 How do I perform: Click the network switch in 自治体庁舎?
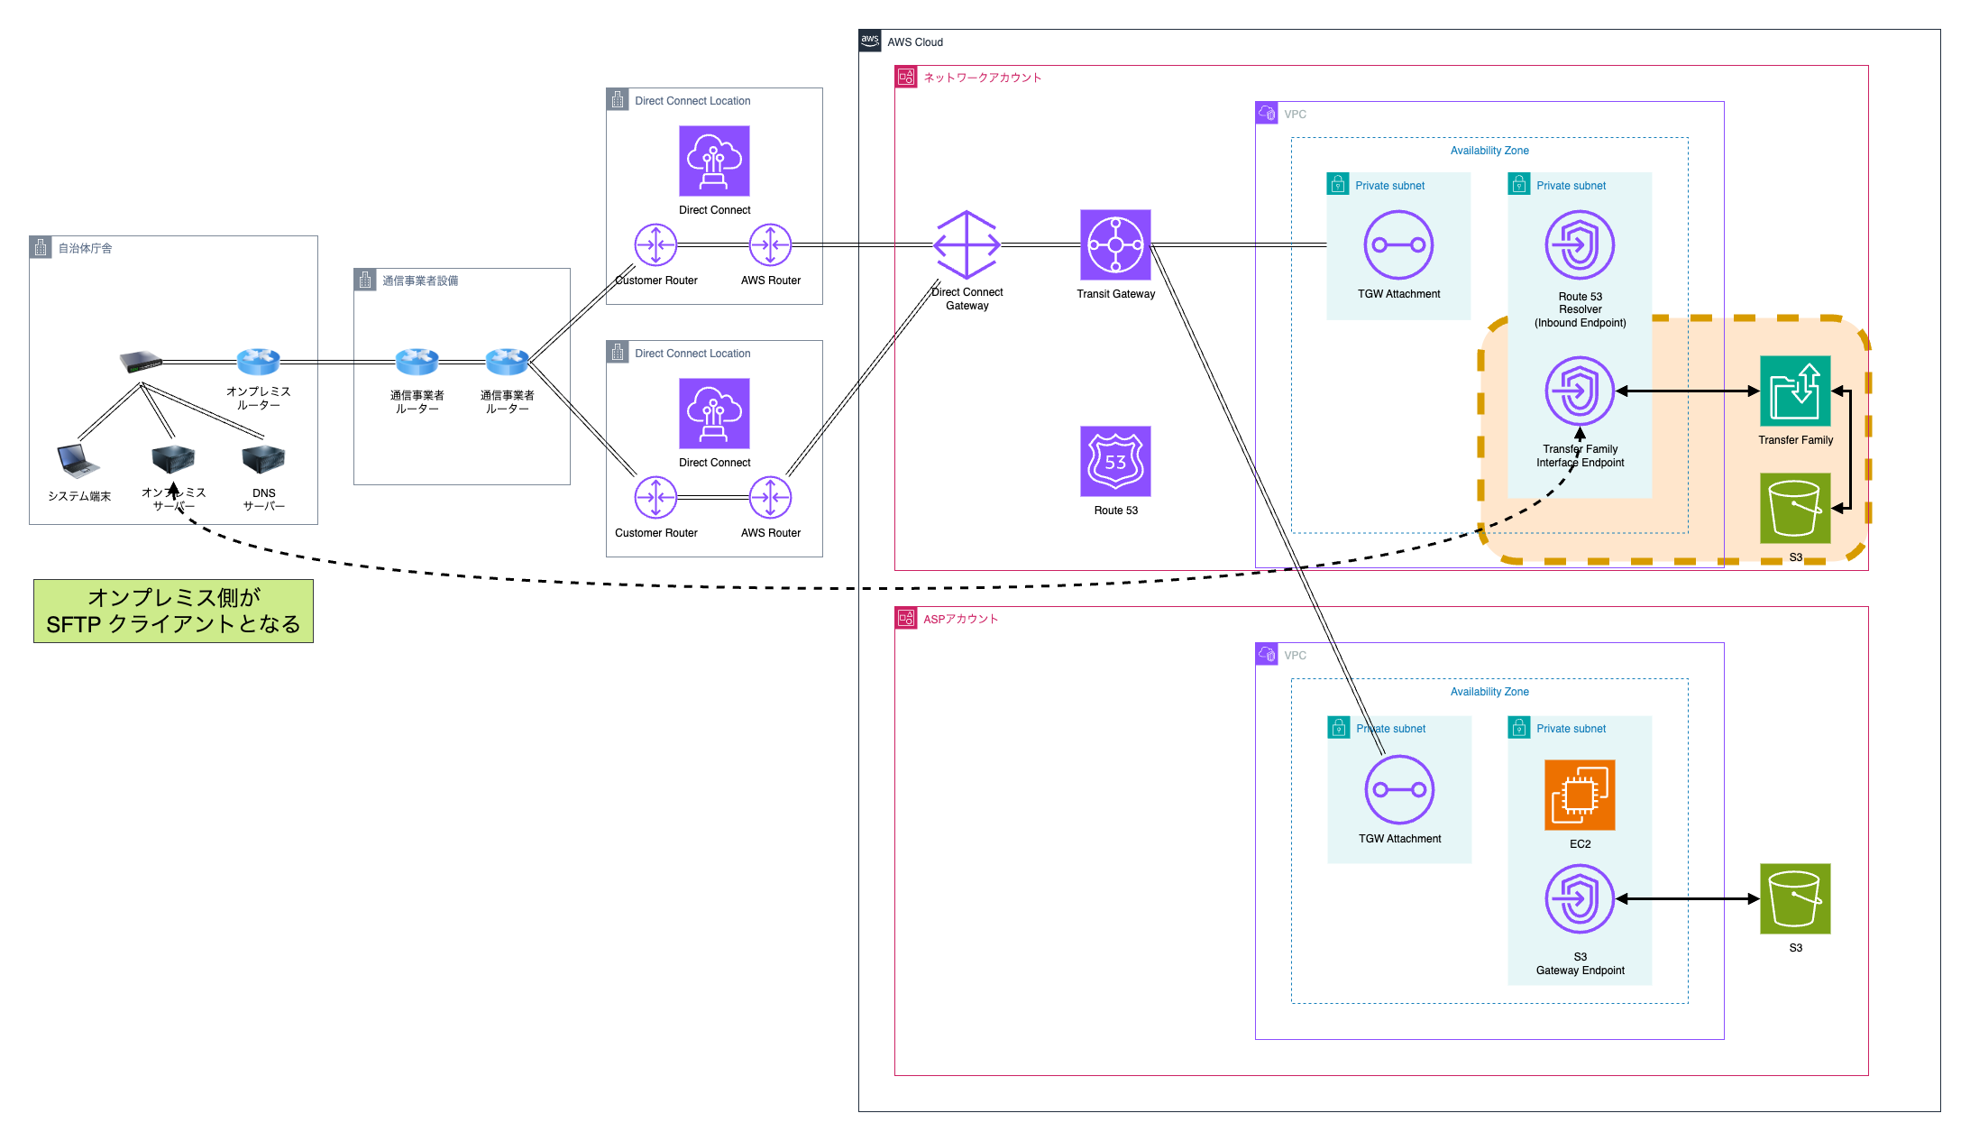tap(142, 362)
